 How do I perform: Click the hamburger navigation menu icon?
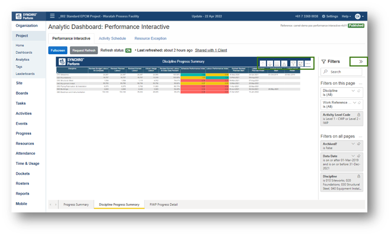52,16
